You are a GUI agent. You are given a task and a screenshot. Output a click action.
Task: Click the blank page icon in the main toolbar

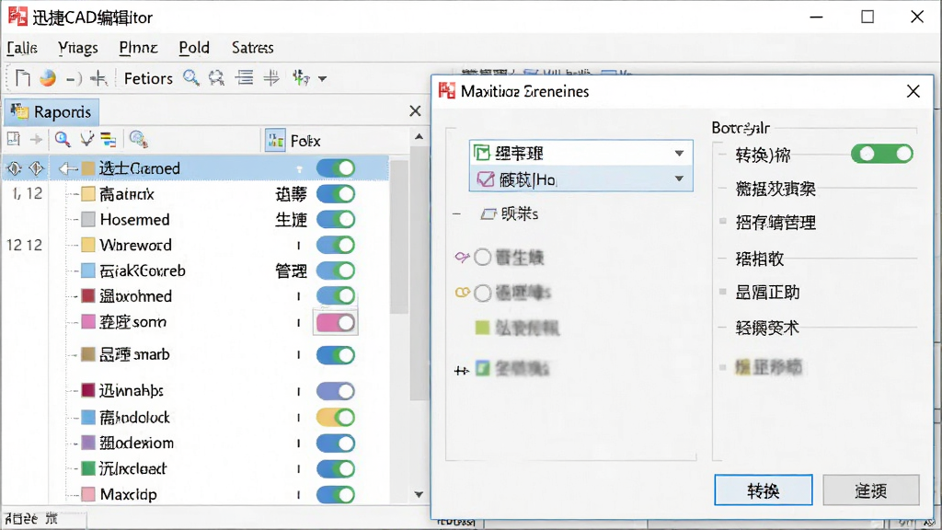tap(23, 78)
